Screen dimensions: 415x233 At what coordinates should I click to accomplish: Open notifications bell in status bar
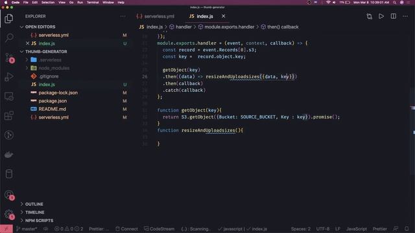tap(407, 228)
